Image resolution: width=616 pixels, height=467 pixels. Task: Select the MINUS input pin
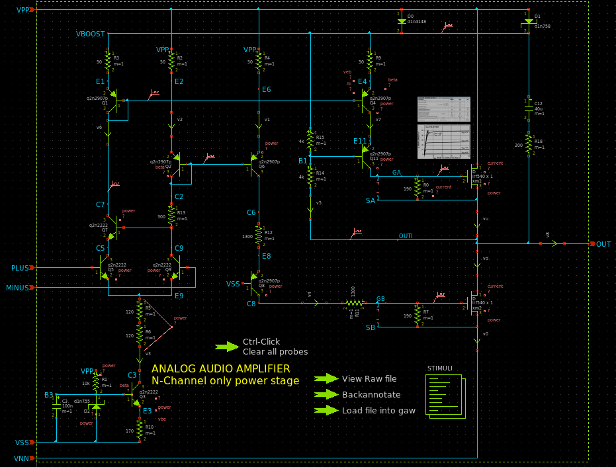coord(33,288)
